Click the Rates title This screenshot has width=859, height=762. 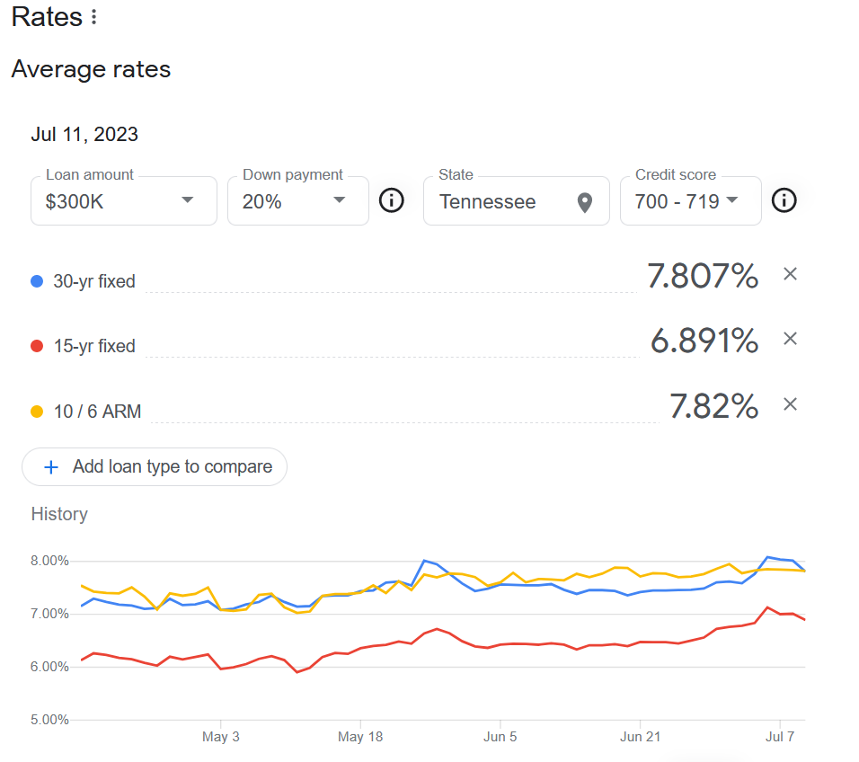(x=47, y=17)
